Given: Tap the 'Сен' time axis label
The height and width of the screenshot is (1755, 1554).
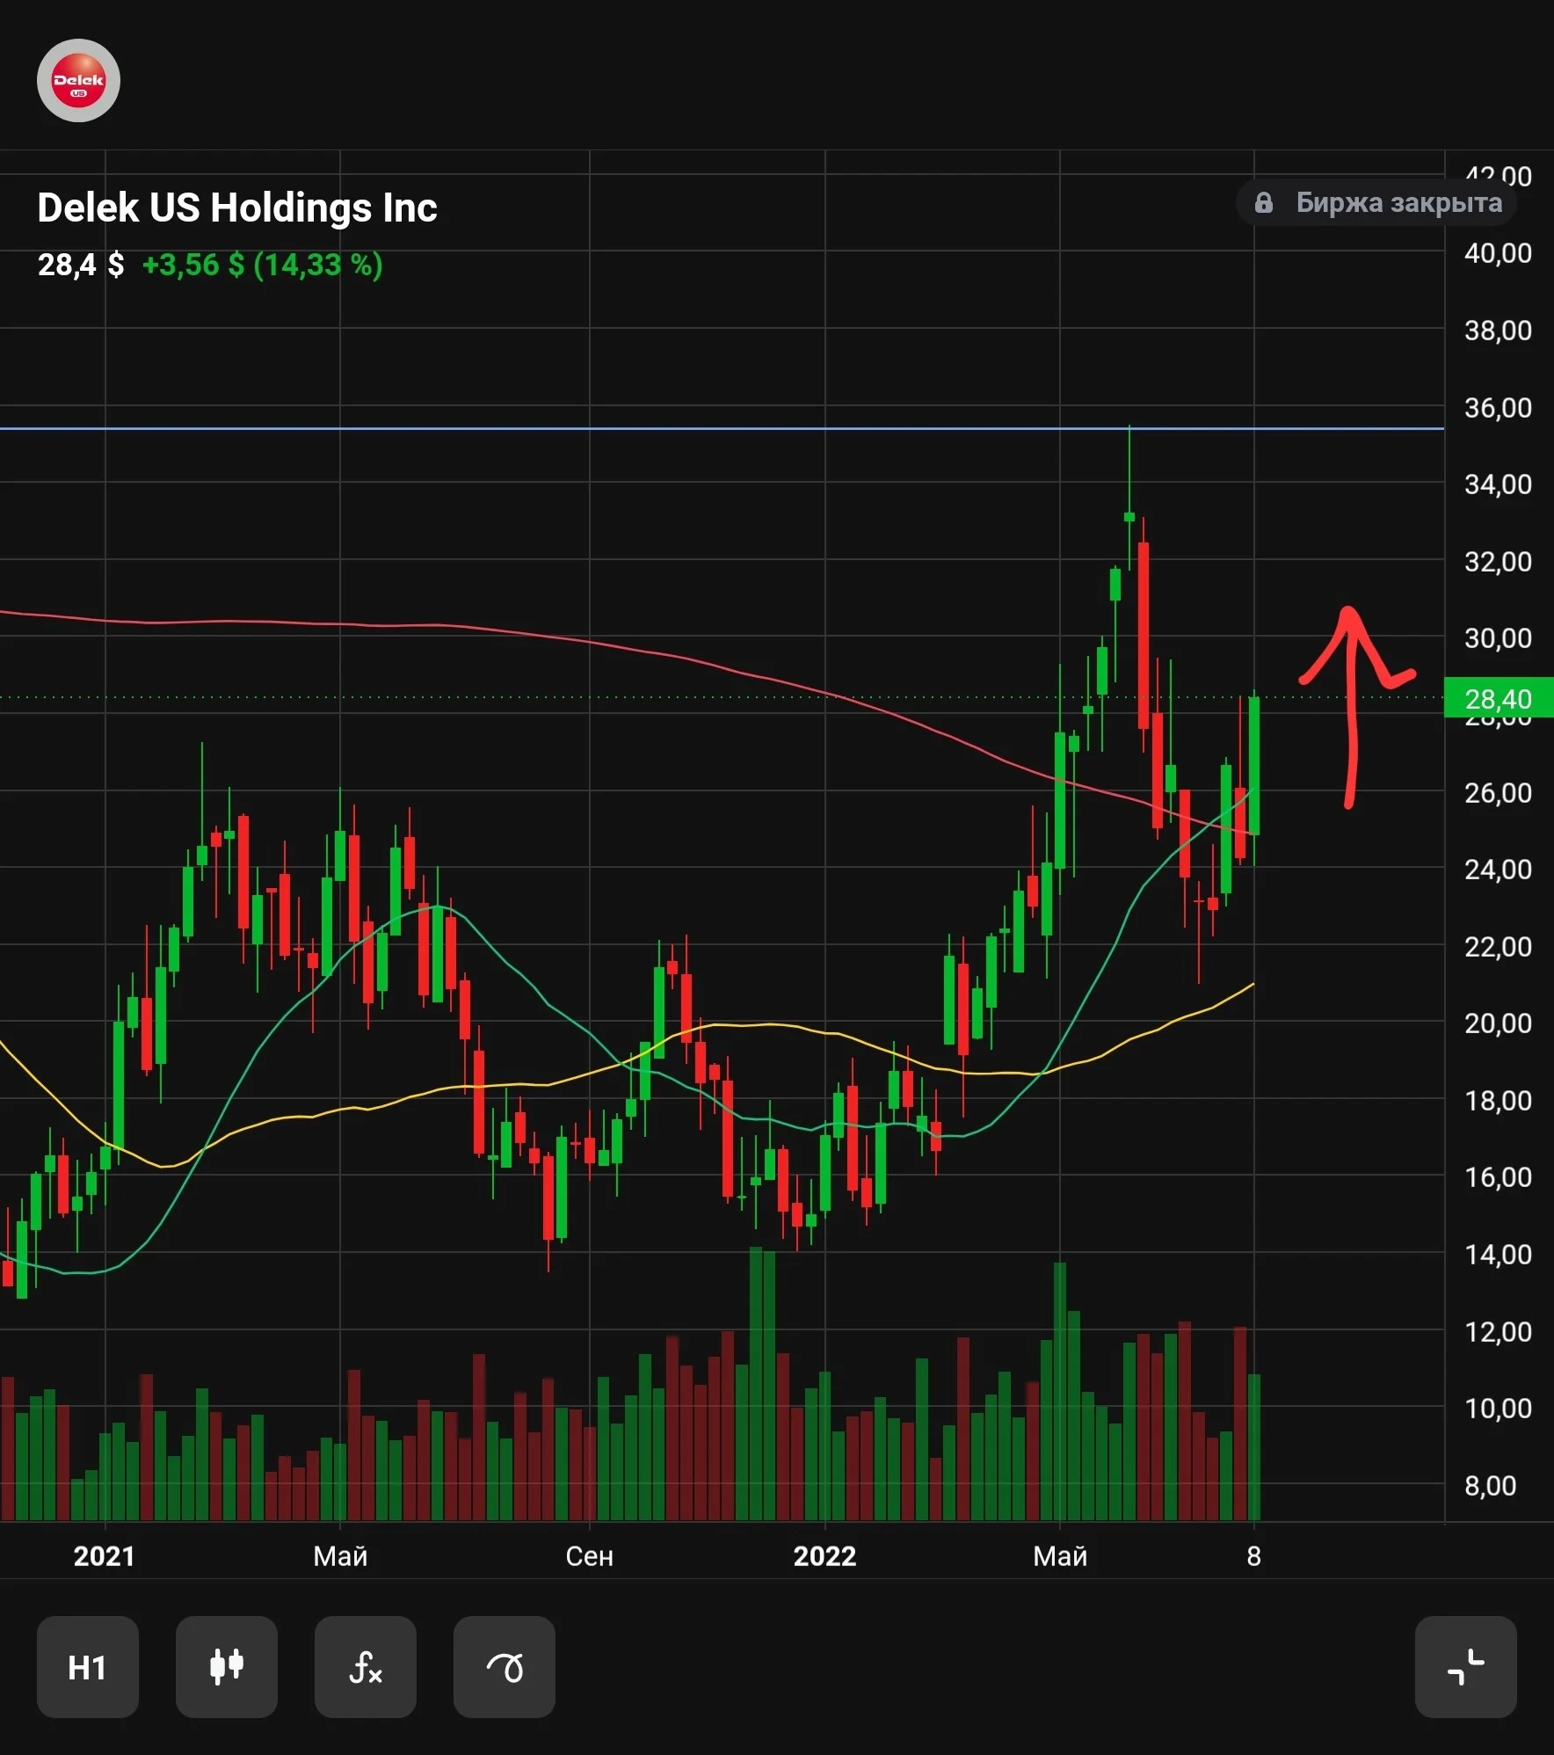Looking at the screenshot, I should pyautogui.click(x=589, y=1555).
